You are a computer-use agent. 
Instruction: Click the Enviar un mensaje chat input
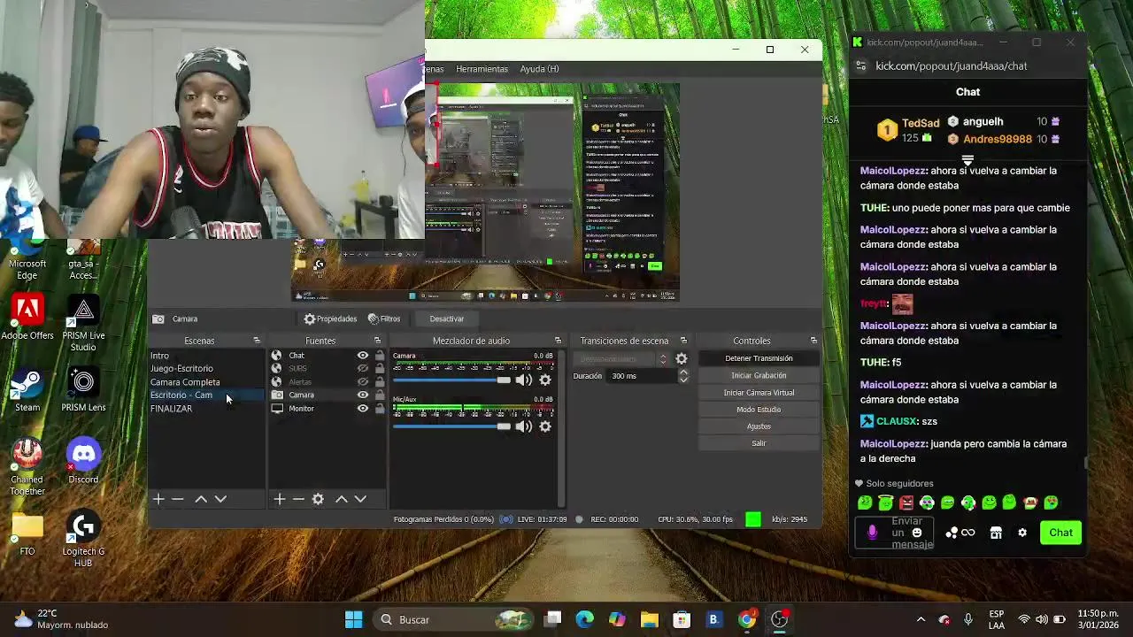894,533
